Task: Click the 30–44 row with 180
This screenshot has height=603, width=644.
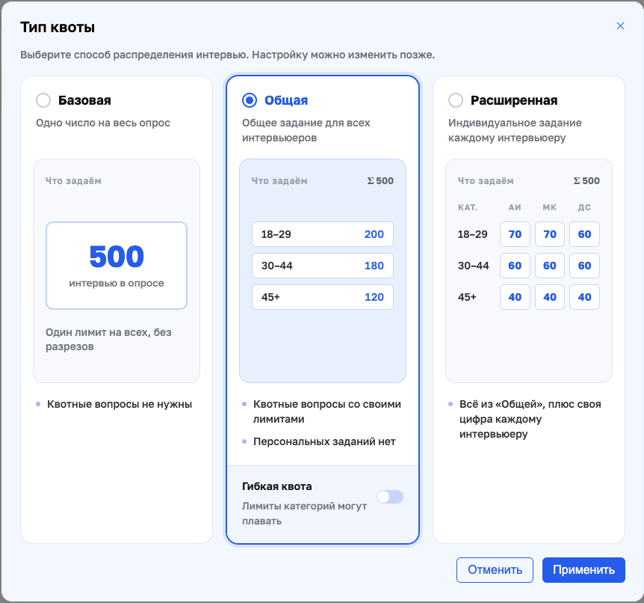Action: [323, 266]
